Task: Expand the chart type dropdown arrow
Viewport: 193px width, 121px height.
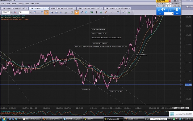Action: click(x=38, y=12)
